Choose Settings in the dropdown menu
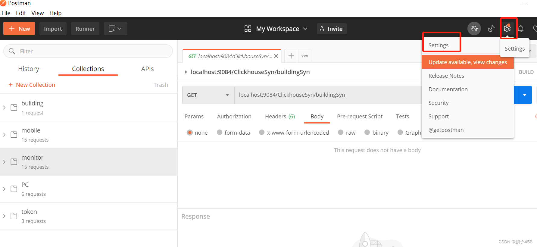Image resolution: width=537 pixels, height=247 pixels. [439, 45]
